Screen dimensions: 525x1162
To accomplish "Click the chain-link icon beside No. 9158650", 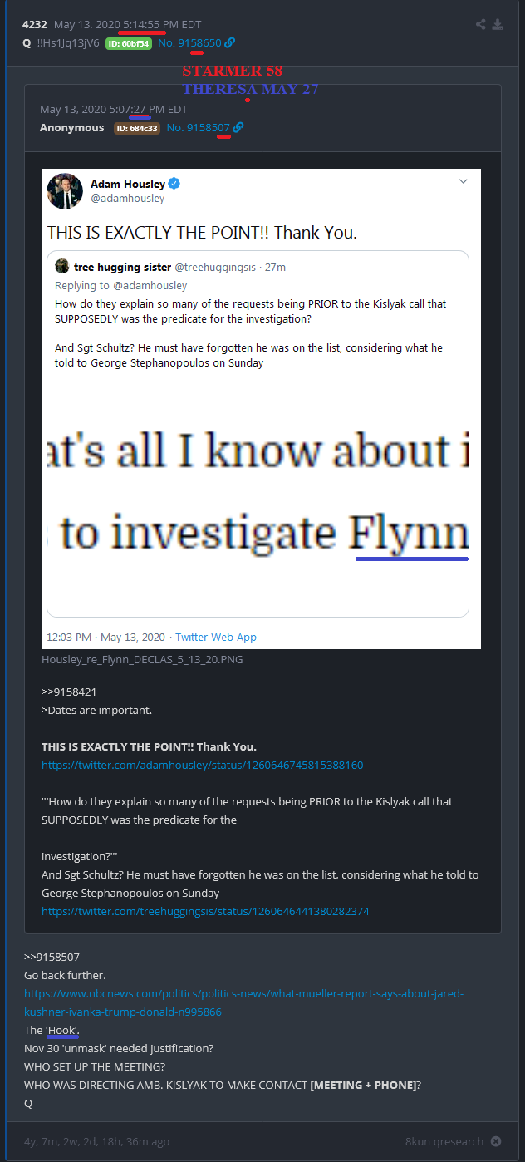I will point(230,42).
